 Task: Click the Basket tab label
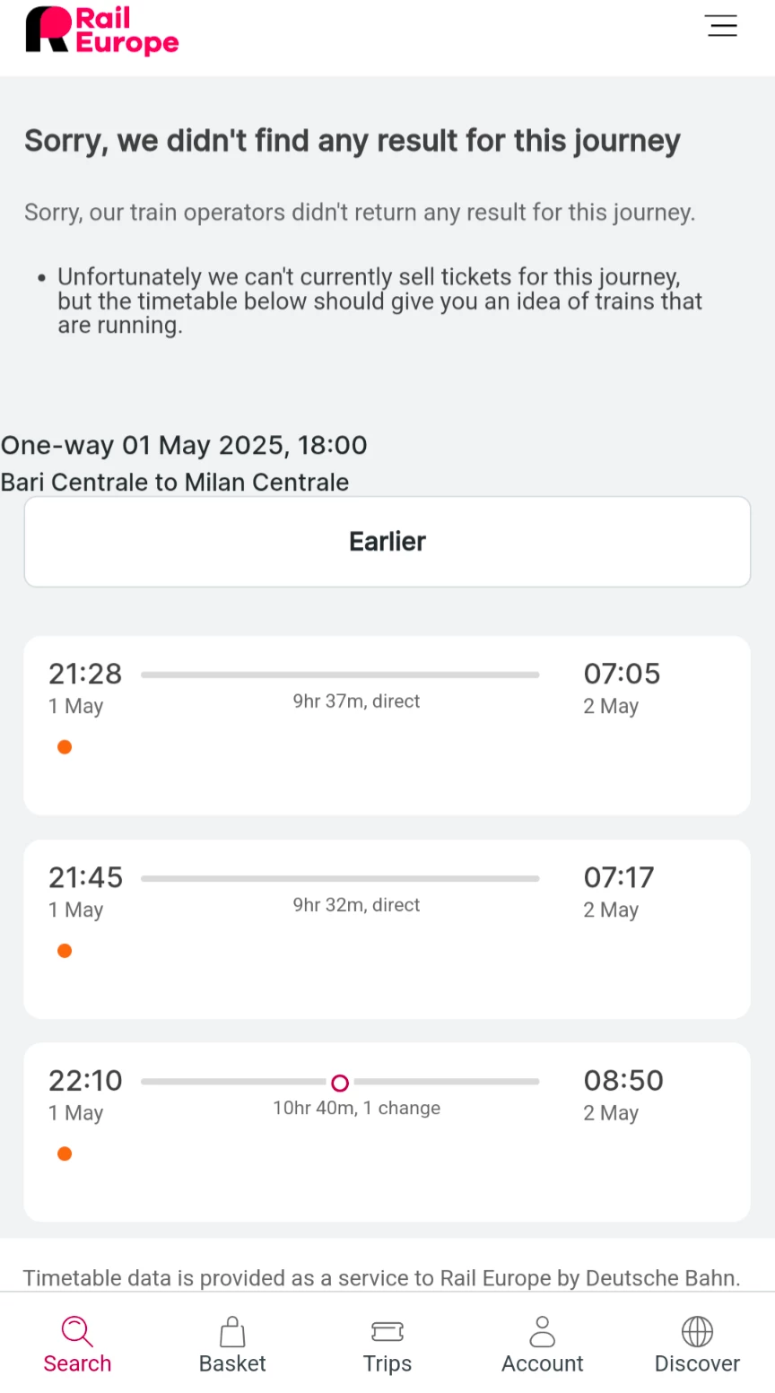click(x=232, y=1364)
